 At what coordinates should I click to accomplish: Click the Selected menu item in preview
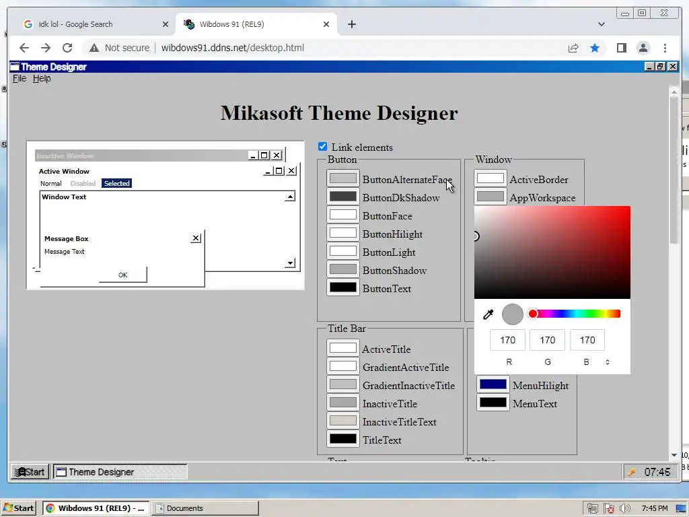point(116,183)
